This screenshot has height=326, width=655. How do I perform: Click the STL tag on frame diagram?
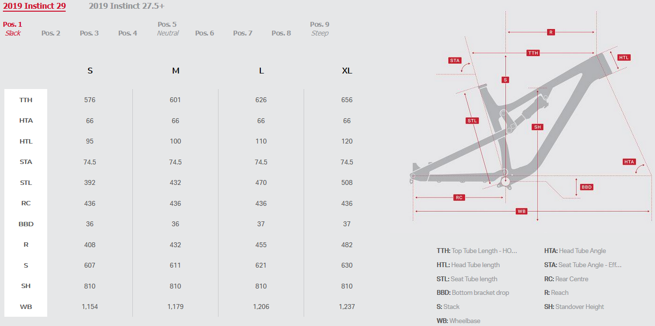tap(473, 121)
